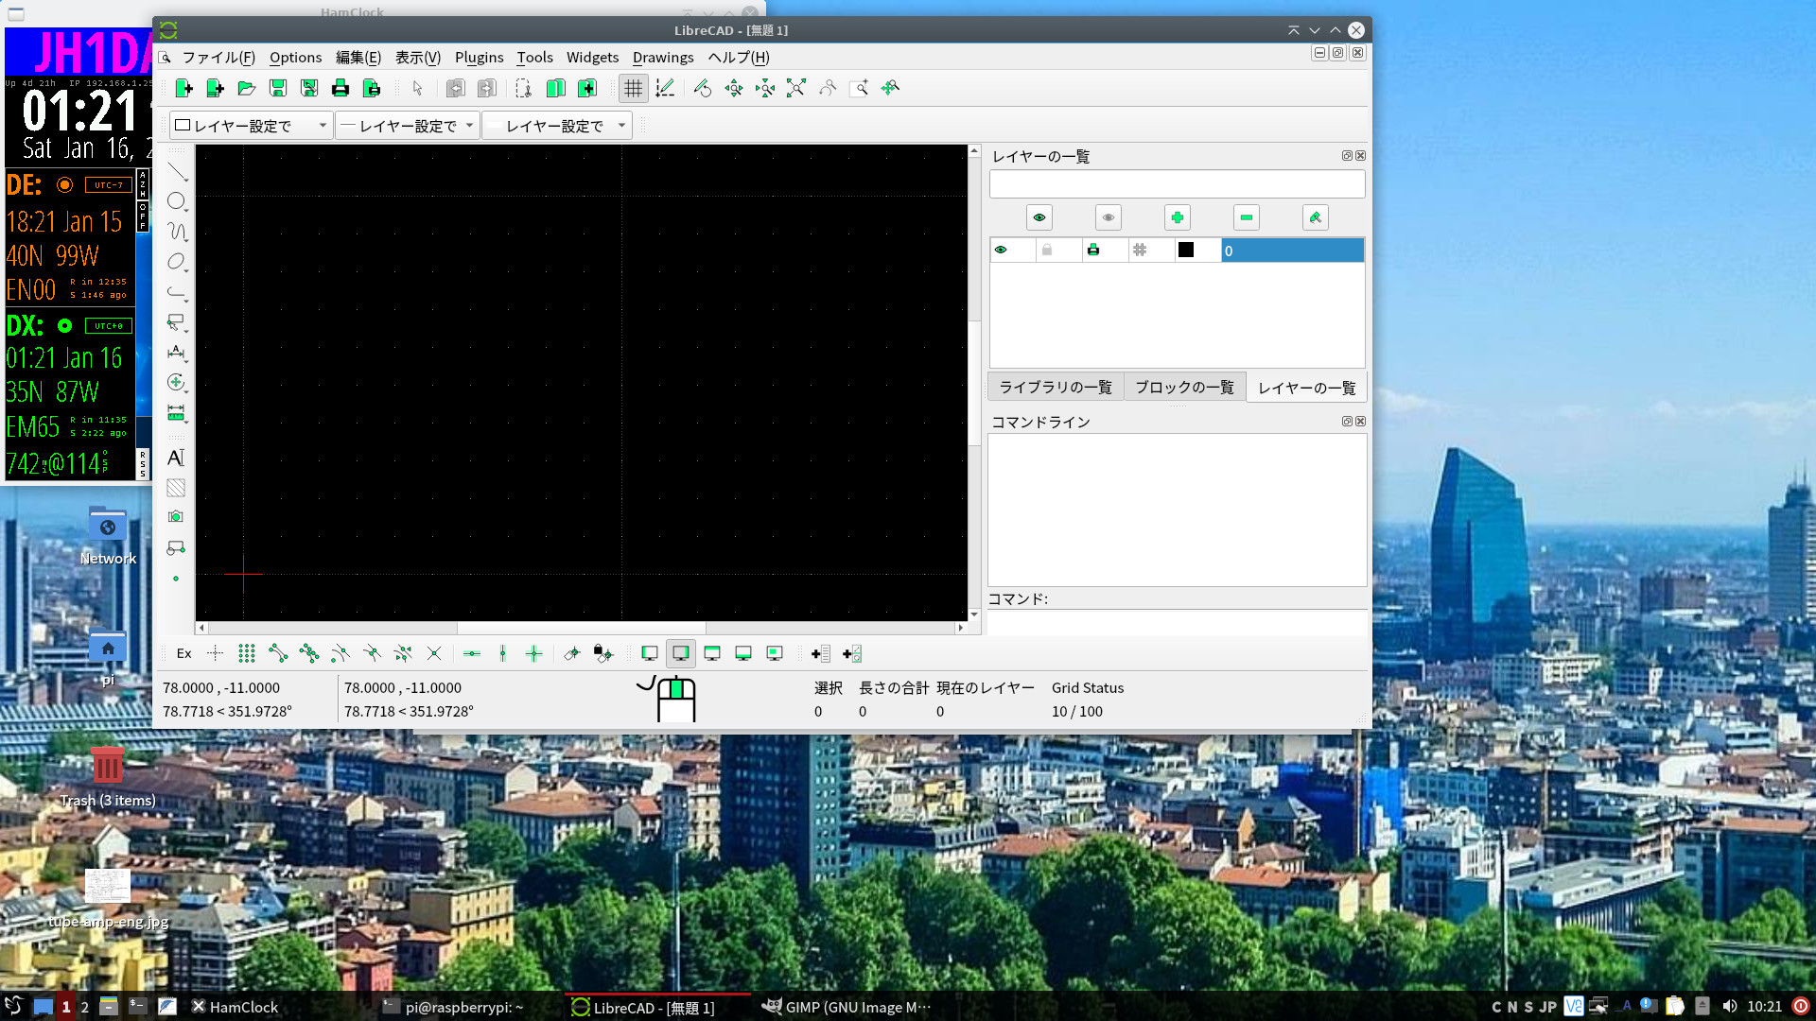Add a new layer with the plus button
The width and height of the screenshot is (1816, 1021).
[1177, 217]
